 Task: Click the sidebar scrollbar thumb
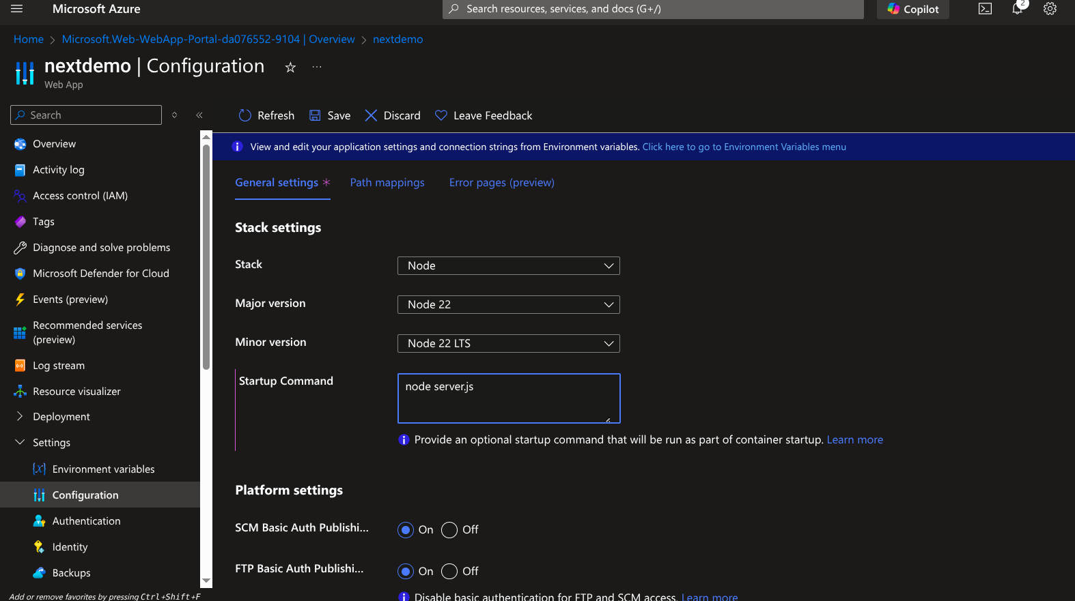pos(206,257)
